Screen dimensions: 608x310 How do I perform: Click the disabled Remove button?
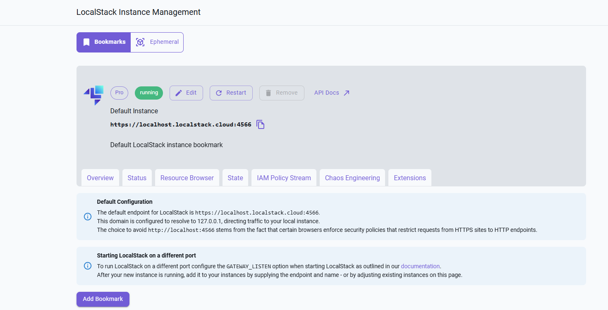click(282, 93)
